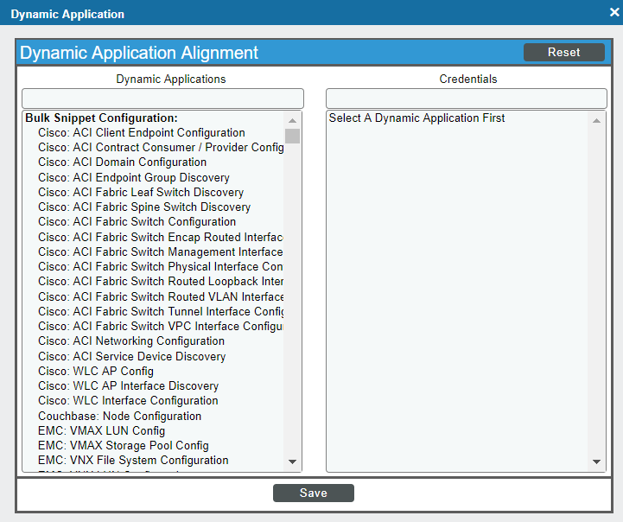Select Cisco: ACI Domain Configuration
Viewport: 623px width, 522px height.
123,162
